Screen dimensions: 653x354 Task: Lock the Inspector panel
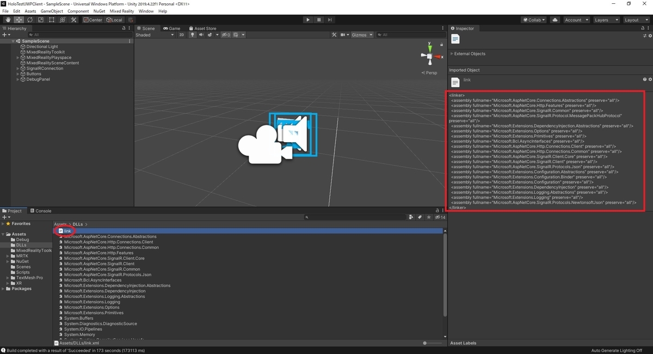tap(643, 28)
